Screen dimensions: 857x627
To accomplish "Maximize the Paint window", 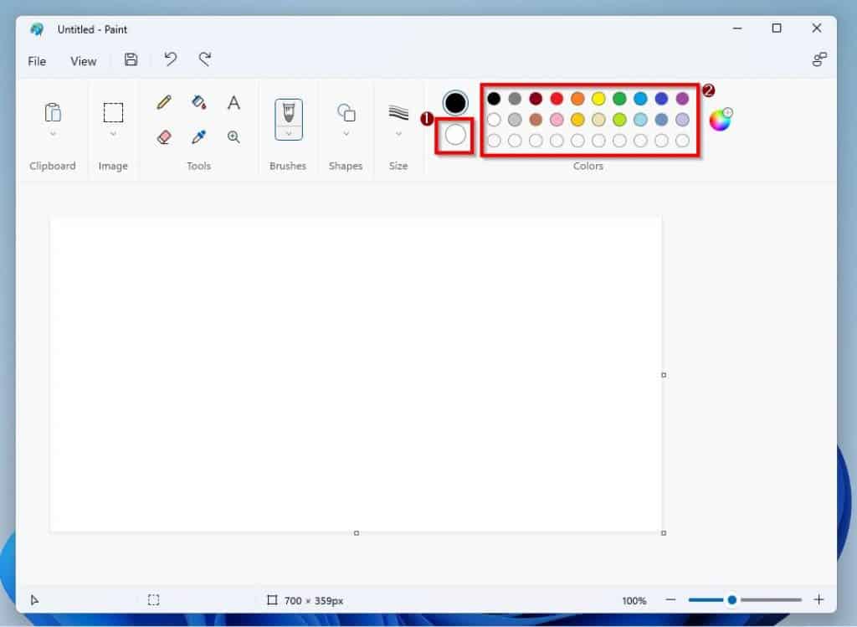I will coord(777,28).
